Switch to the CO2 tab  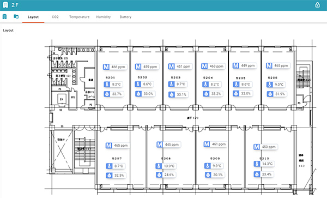55,17
